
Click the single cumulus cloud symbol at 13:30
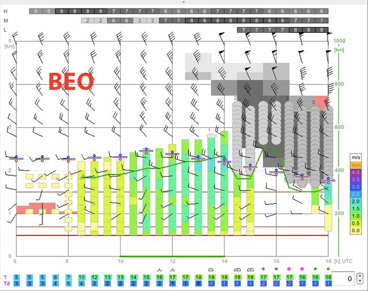pyautogui.click(x=211, y=269)
